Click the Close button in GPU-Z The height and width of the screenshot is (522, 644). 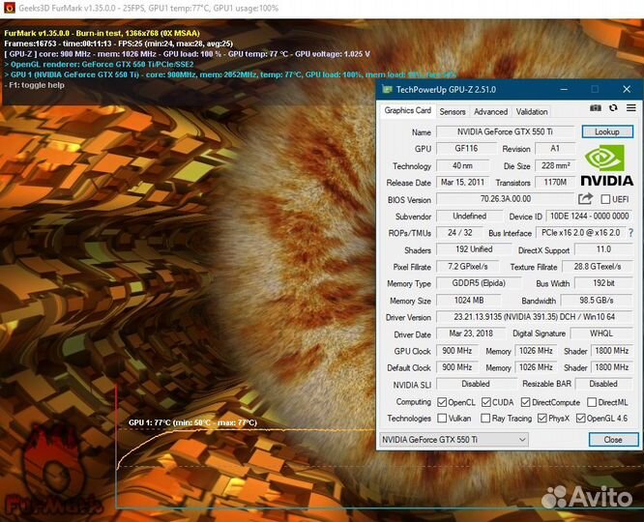613,440
